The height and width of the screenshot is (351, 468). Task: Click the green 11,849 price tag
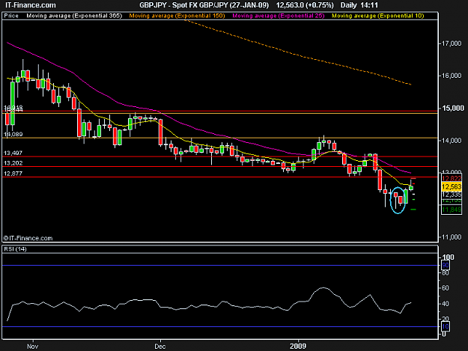452,210
